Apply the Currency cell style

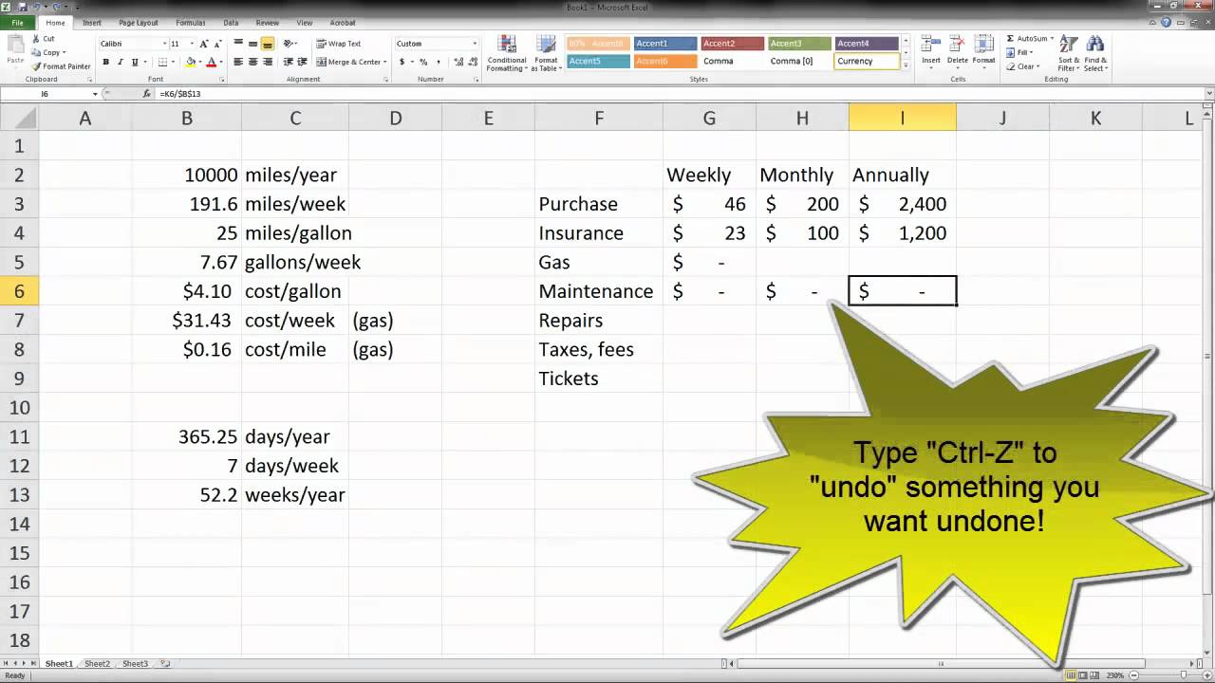[x=867, y=61]
